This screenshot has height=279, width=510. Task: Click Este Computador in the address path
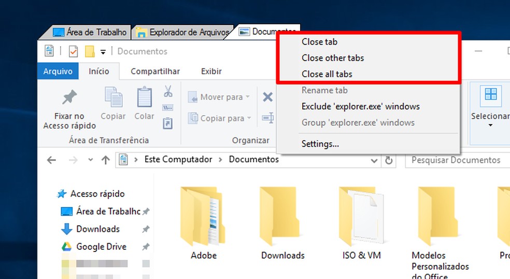pyautogui.click(x=178, y=159)
